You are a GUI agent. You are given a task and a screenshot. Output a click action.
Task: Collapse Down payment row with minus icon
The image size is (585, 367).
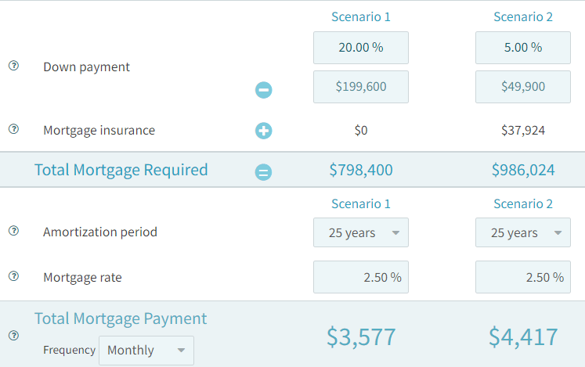[264, 90]
